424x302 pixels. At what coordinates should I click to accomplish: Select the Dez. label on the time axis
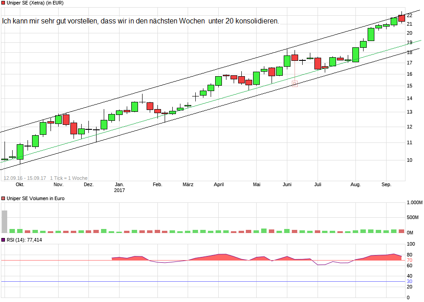89,184
